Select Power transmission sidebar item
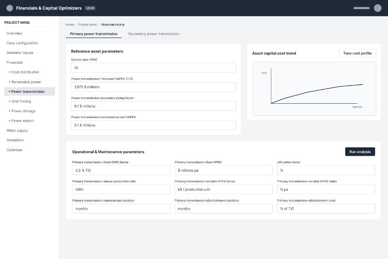388x259 pixels. (x=30, y=92)
